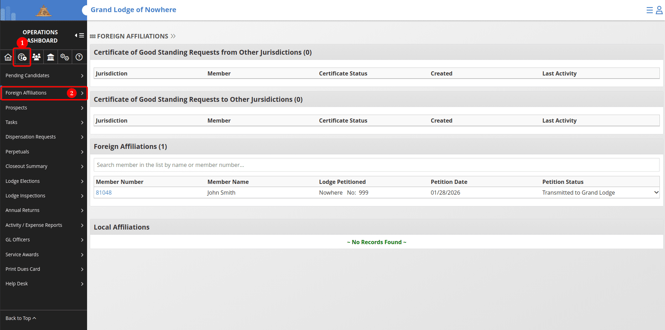Open Tasks menu item
Screen dimensions: 665x330
click(x=44, y=122)
